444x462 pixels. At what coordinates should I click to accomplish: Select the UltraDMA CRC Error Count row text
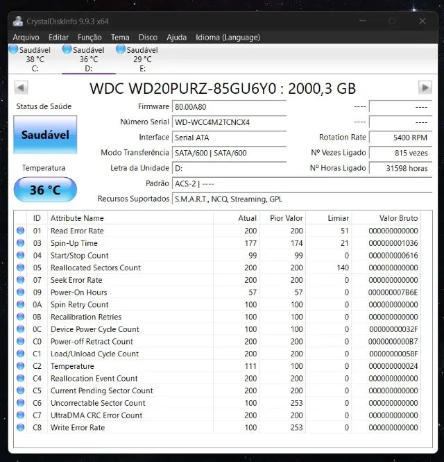pyautogui.click(x=96, y=415)
